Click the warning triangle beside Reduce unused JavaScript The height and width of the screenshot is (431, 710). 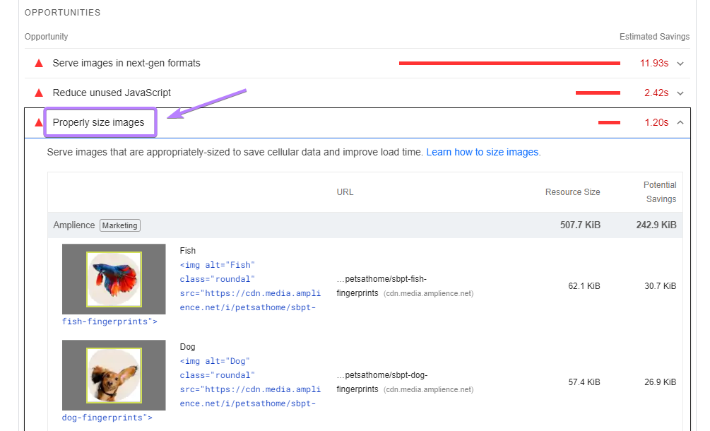click(x=38, y=92)
